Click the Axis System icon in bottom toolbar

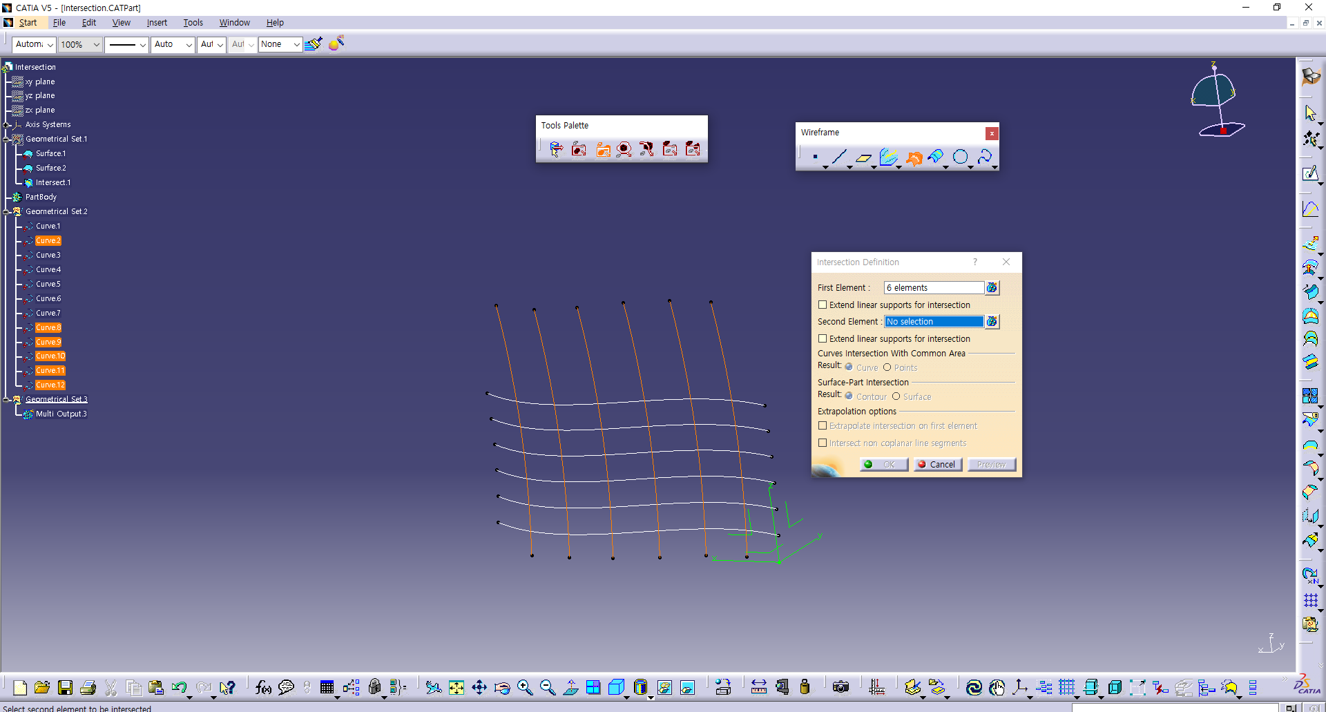click(x=1020, y=687)
